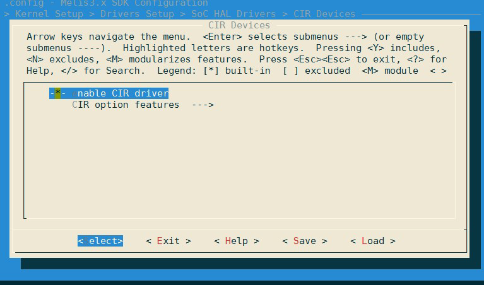The image size is (484, 285).
Task: Click the highlighted Select button
Action: tap(100, 241)
